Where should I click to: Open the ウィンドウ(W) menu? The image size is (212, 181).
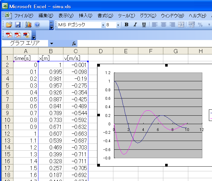click(173, 16)
